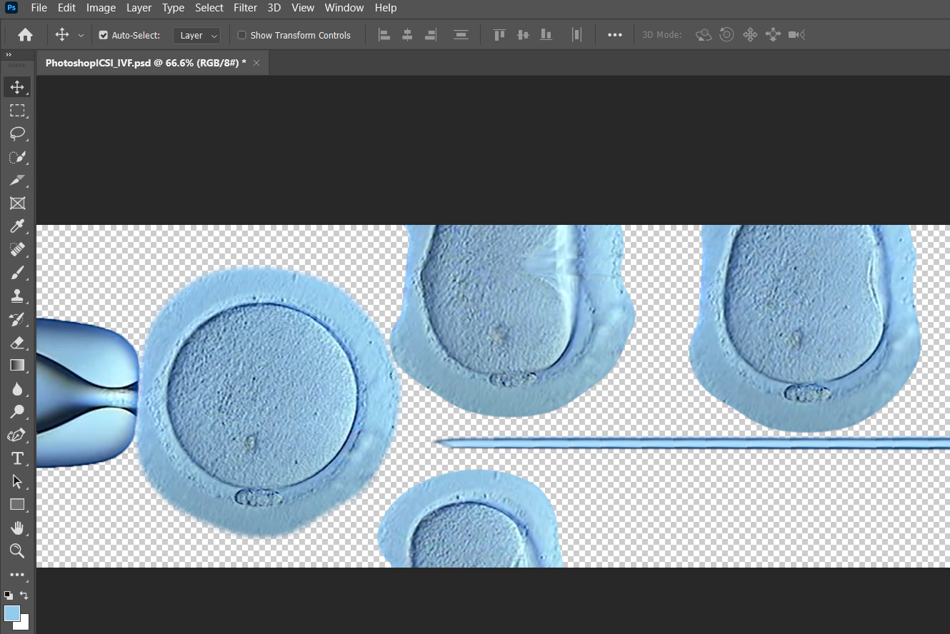Toggle the Auto-Select checkbox

click(x=103, y=35)
